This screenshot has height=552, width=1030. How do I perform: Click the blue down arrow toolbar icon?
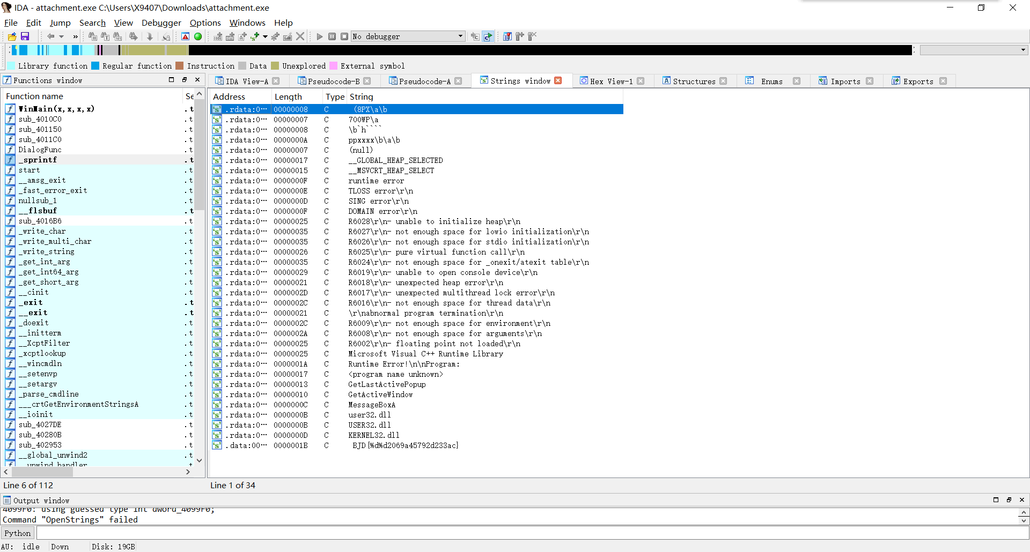pyautogui.click(x=150, y=36)
